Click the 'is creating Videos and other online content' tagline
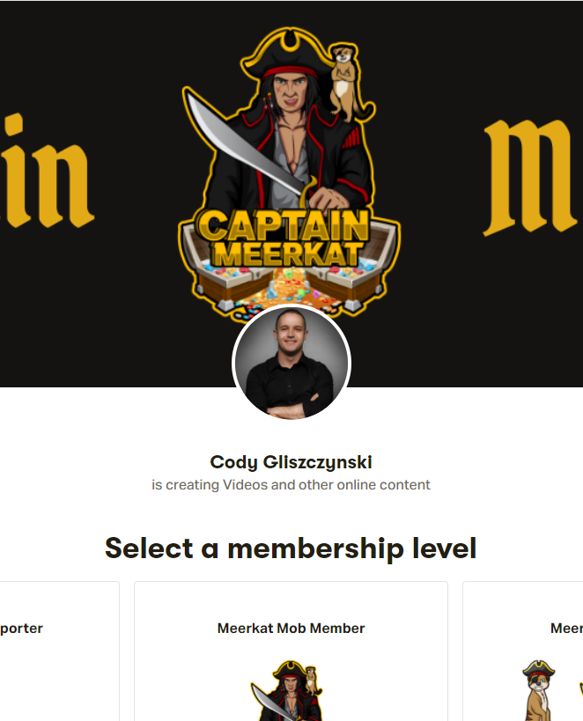This screenshot has width=583, height=721. (x=291, y=485)
